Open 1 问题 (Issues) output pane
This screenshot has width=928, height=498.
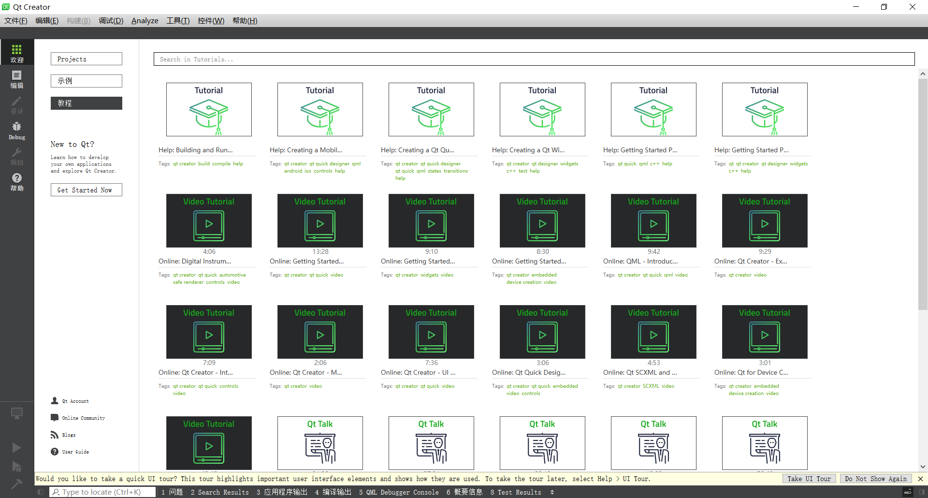[x=172, y=492]
